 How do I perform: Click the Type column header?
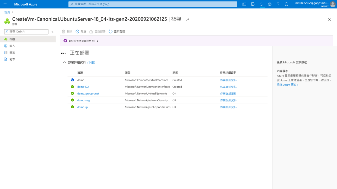(x=128, y=73)
